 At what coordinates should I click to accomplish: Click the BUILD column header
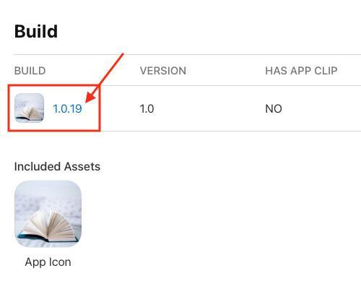[x=30, y=71]
